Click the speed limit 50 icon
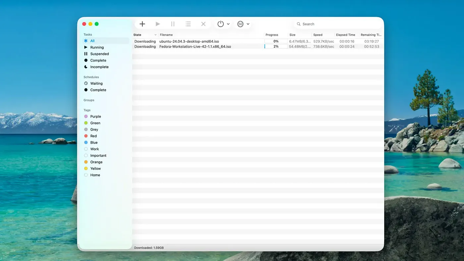The height and width of the screenshot is (261, 464). click(x=241, y=24)
